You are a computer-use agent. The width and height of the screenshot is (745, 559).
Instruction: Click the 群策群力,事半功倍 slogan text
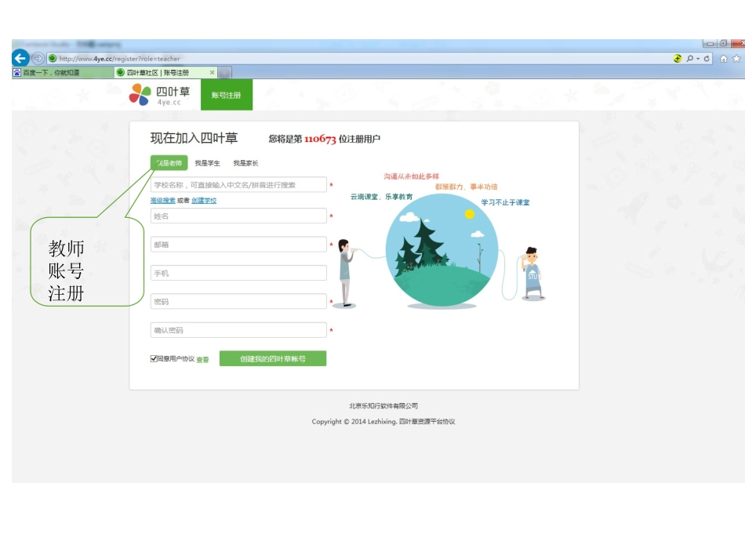(x=467, y=187)
